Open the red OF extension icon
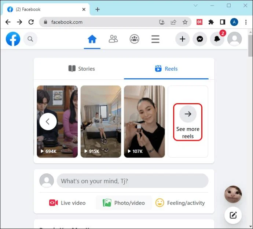The width and height of the screenshot is (253, 229). click(199, 22)
